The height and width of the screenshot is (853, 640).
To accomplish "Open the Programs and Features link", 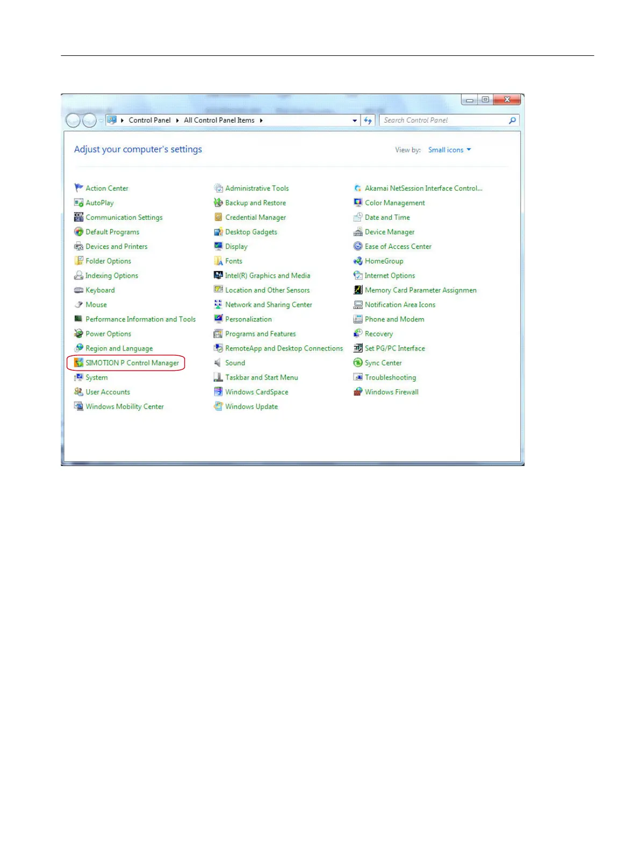I will coord(260,334).
